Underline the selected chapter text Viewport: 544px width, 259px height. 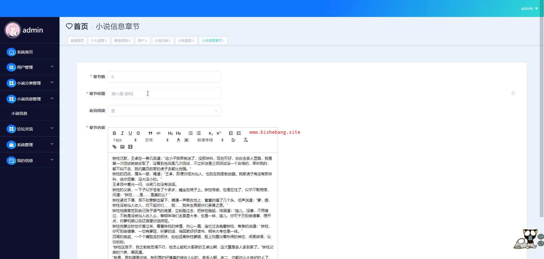[x=130, y=133]
